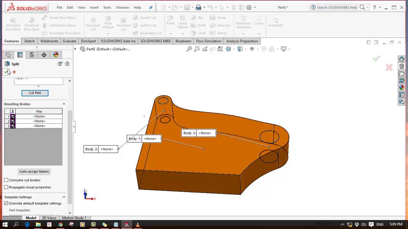Screen dimensions: 408x229
Task: Switch to the Sketch tab
Action: (29, 41)
